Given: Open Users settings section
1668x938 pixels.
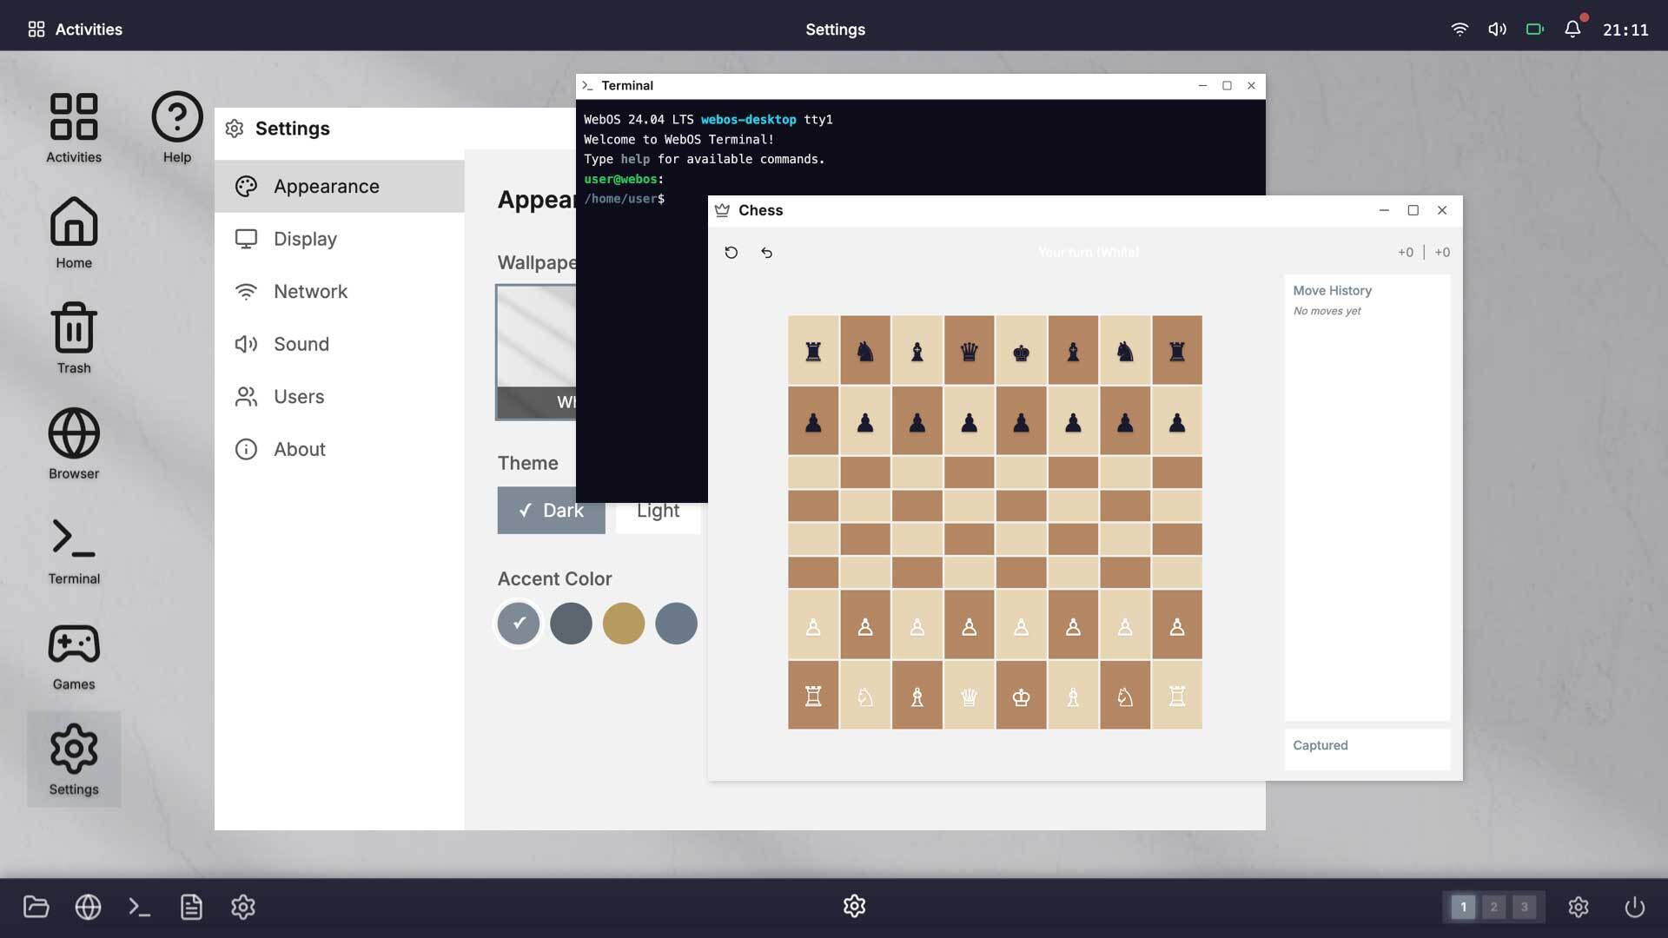Looking at the screenshot, I should (340, 396).
